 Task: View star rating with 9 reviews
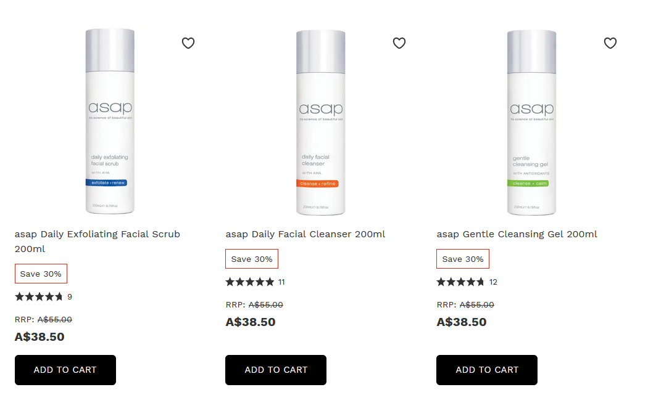point(43,297)
